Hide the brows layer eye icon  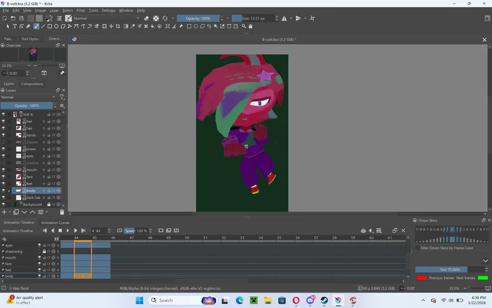point(3,149)
